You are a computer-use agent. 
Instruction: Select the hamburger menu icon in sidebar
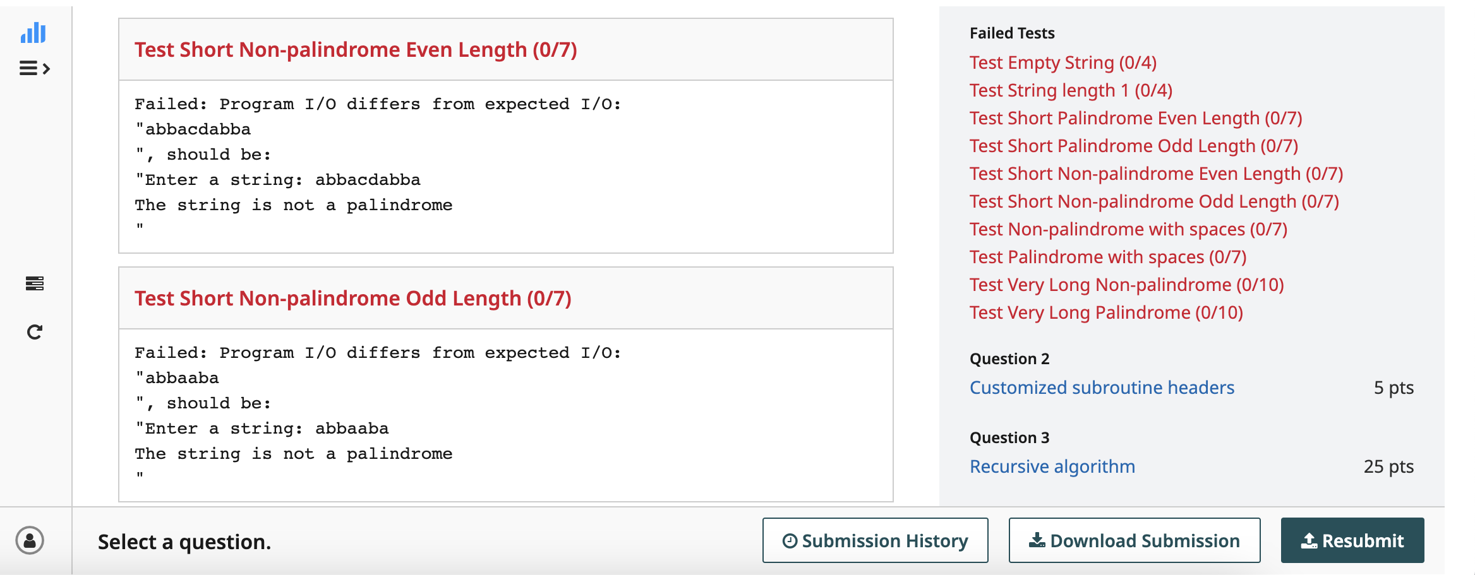click(28, 68)
